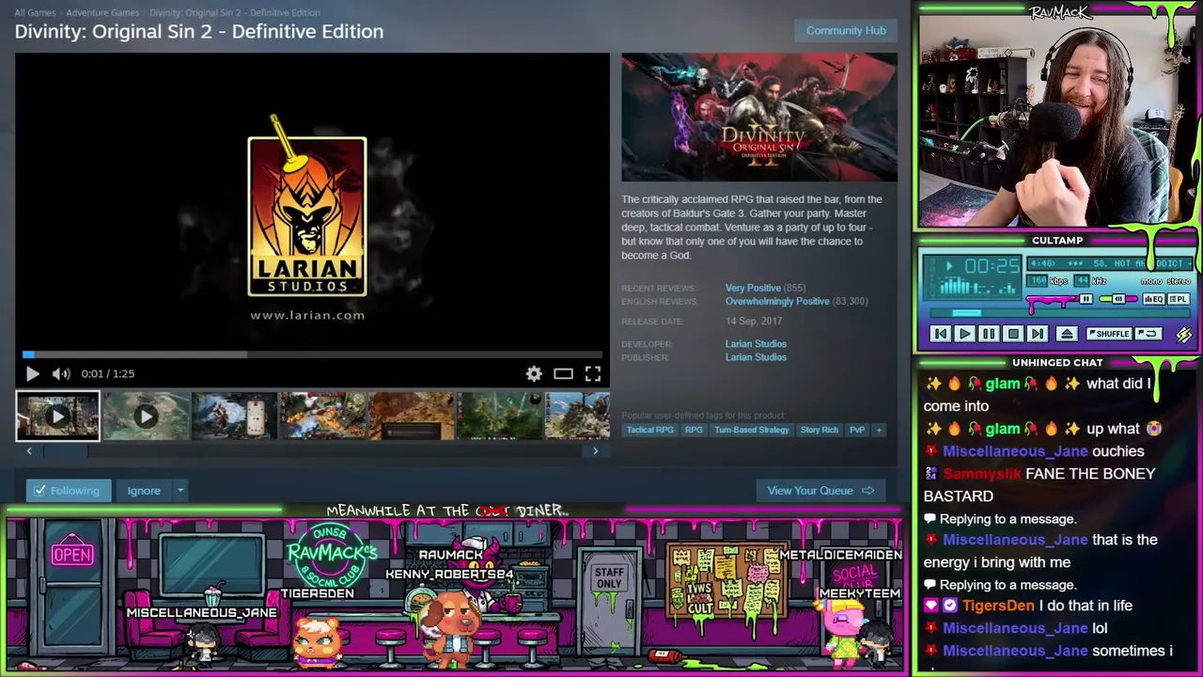Open the publisher Larian Studios link
The width and height of the screenshot is (1203, 677).
(756, 357)
